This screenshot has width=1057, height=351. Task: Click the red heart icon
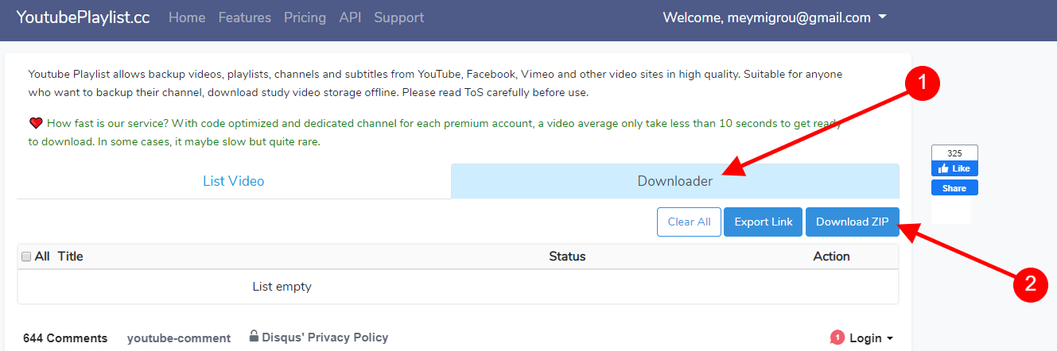(36, 123)
